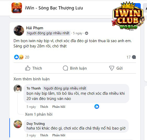
Task: Expand Xem 1 phản hồi replies
Action: pos(39,114)
